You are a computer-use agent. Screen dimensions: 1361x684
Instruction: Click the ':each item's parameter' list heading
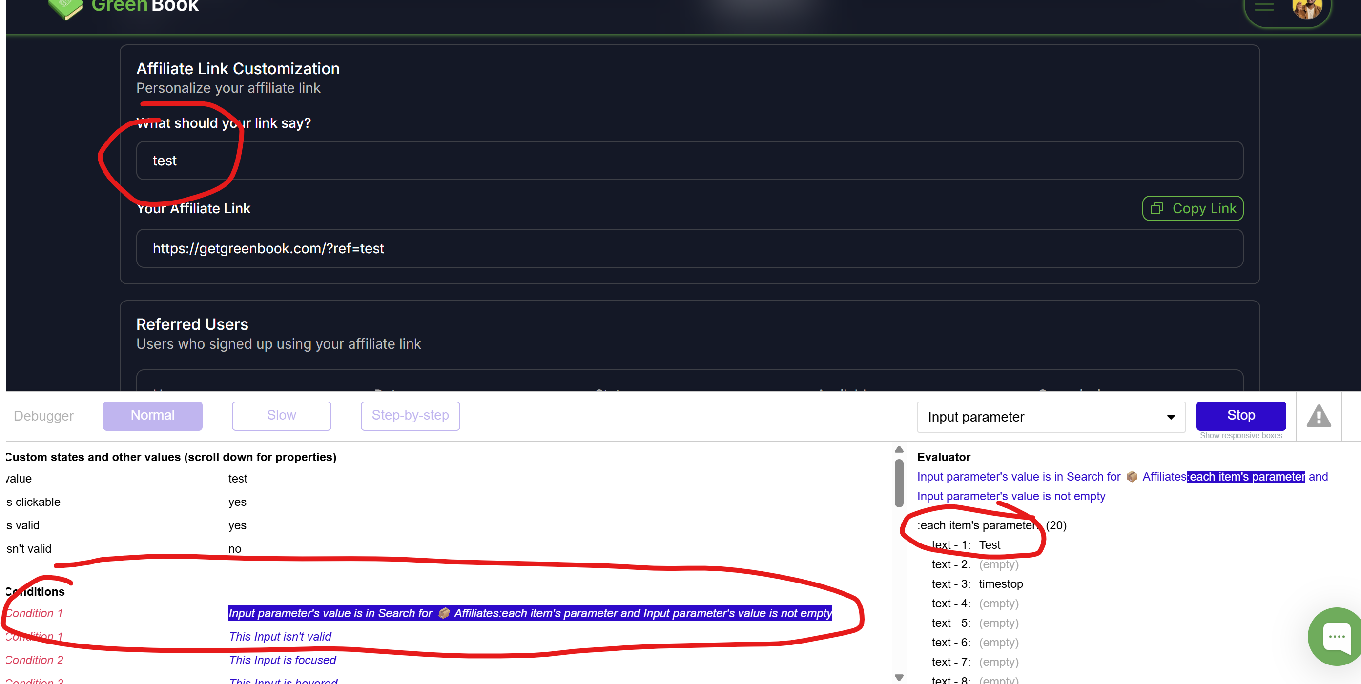tap(991, 525)
